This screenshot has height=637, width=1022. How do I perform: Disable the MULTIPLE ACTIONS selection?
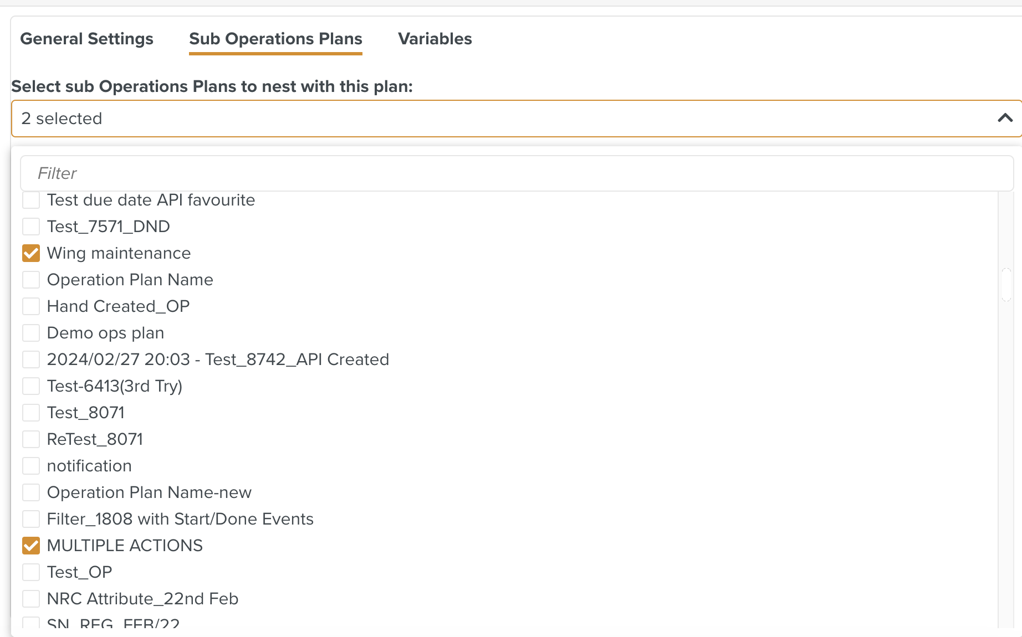(x=30, y=546)
